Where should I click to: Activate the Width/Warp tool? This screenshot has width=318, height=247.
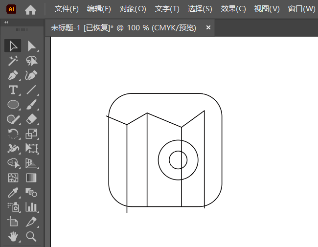pos(13,148)
